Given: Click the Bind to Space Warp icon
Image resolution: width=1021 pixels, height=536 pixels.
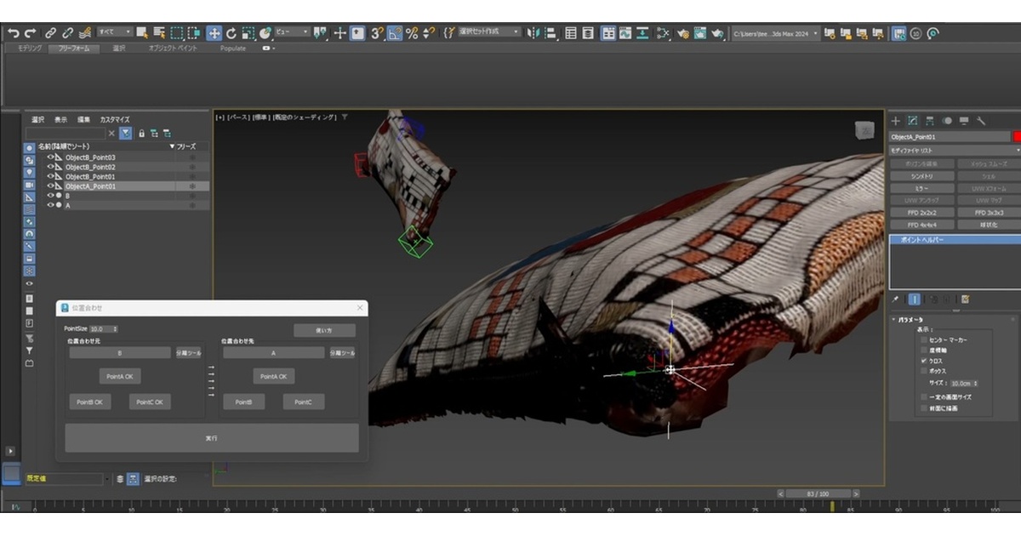Looking at the screenshot, I should tap(85, 32).
